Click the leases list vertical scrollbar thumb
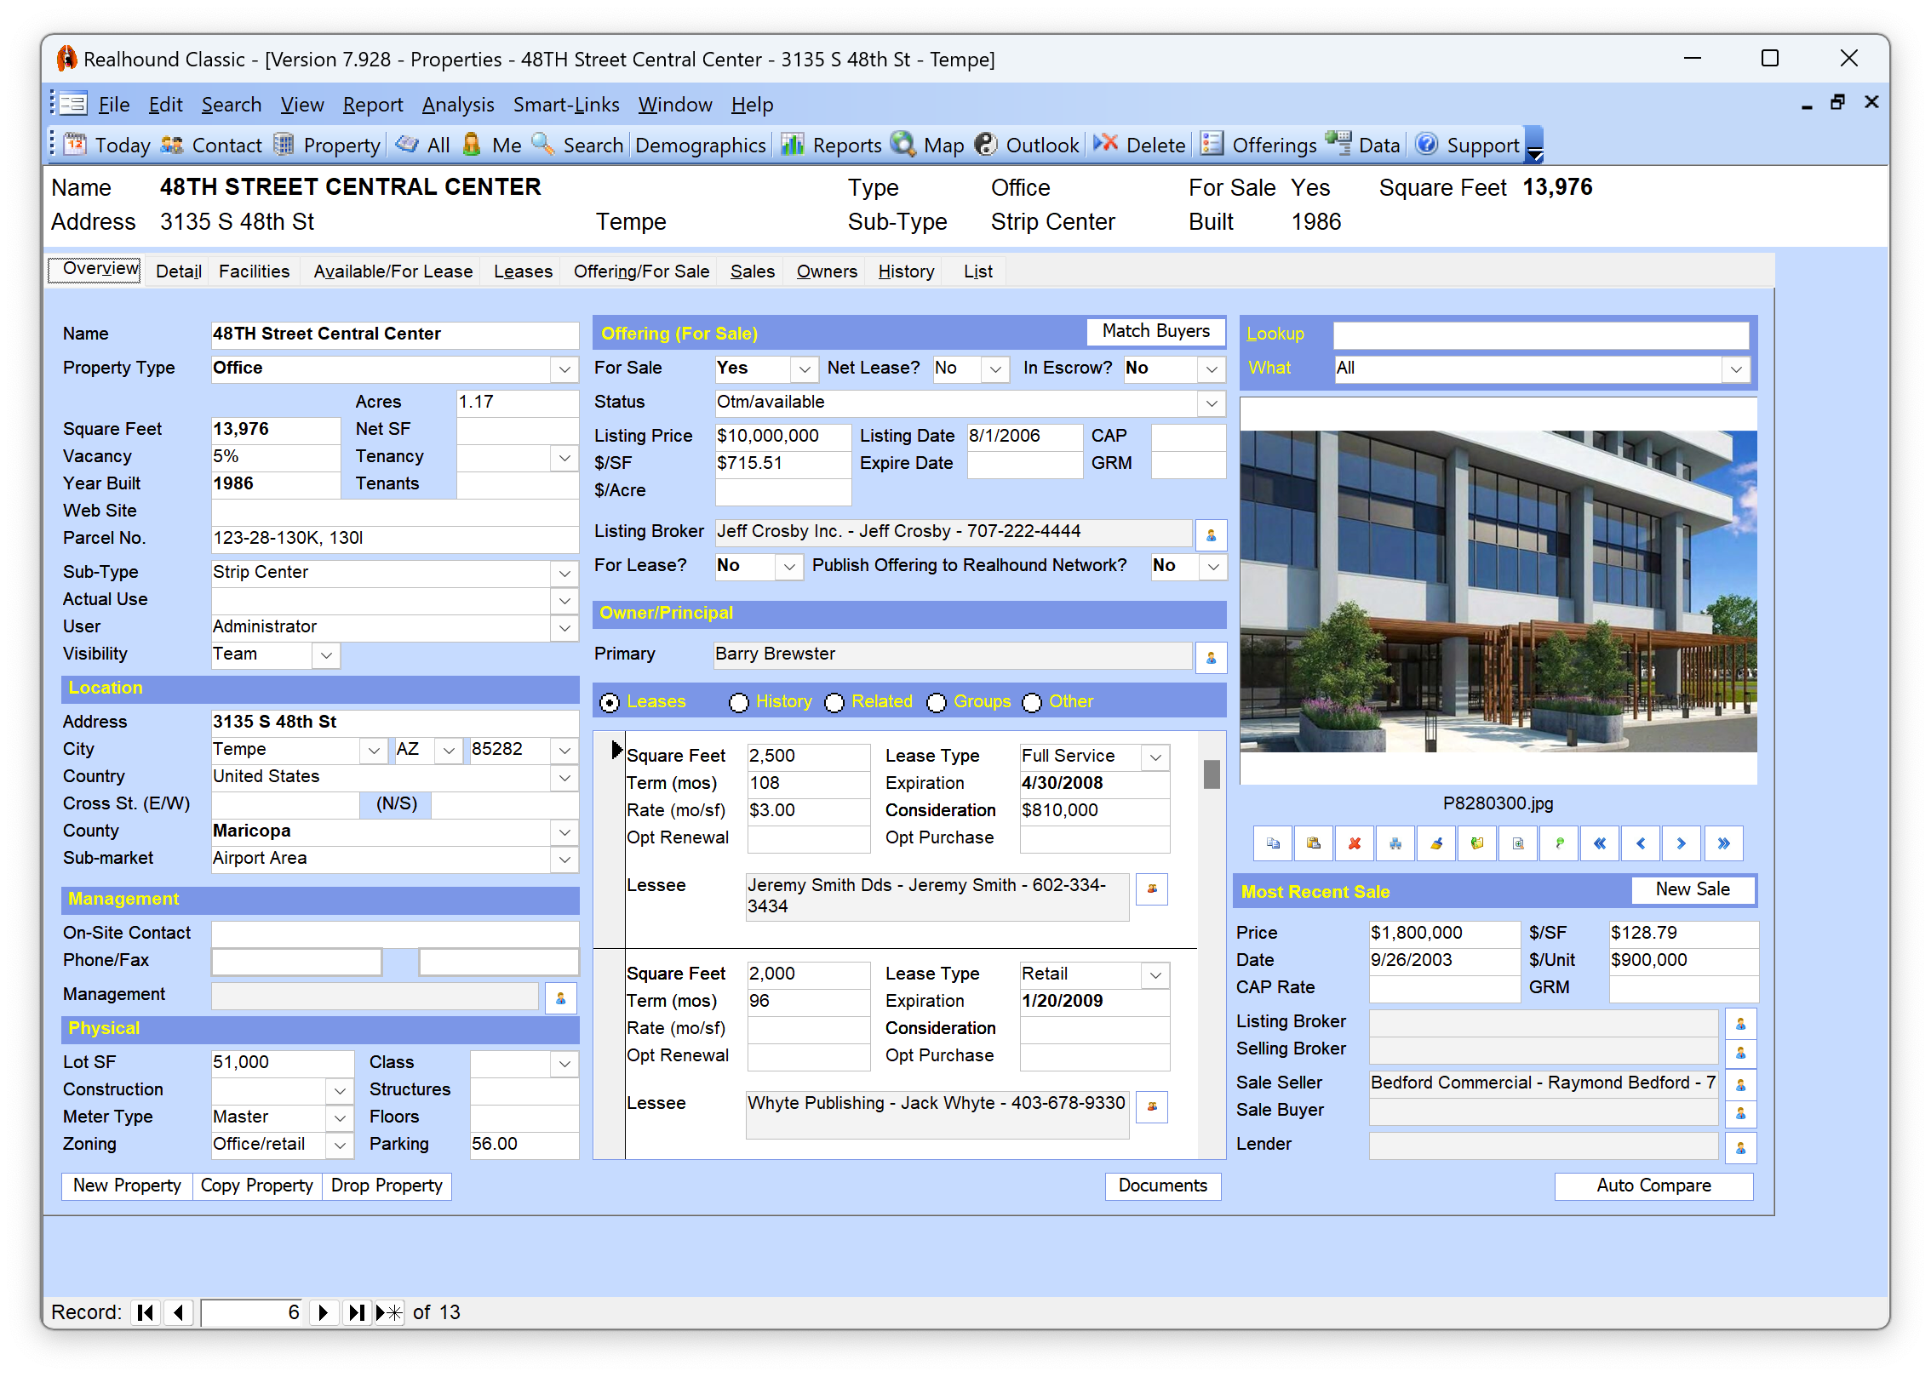 (1212, 774)
